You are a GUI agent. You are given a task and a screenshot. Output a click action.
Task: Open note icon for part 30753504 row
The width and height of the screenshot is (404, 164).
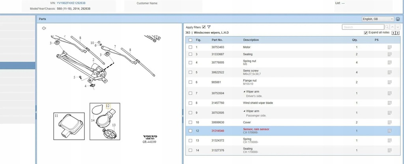coord(389,93)
